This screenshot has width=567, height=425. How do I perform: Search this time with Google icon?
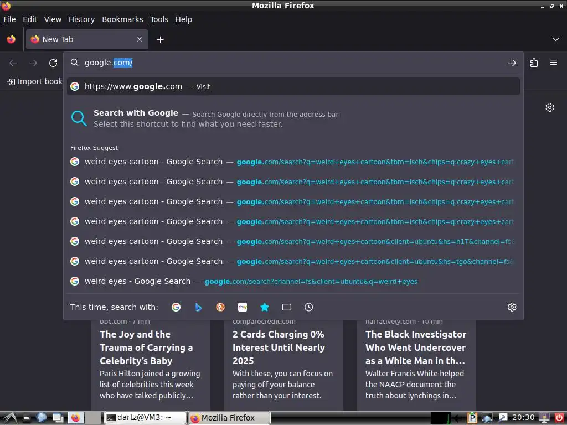(x=176, y=307)
